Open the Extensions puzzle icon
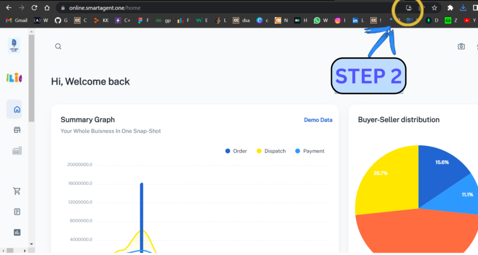 pyautogui.click(x=450, y=8)
